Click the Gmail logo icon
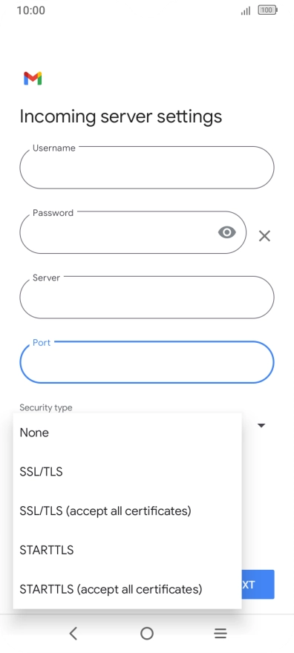Screen dimensions: 294x653 [x=33, y=79]
